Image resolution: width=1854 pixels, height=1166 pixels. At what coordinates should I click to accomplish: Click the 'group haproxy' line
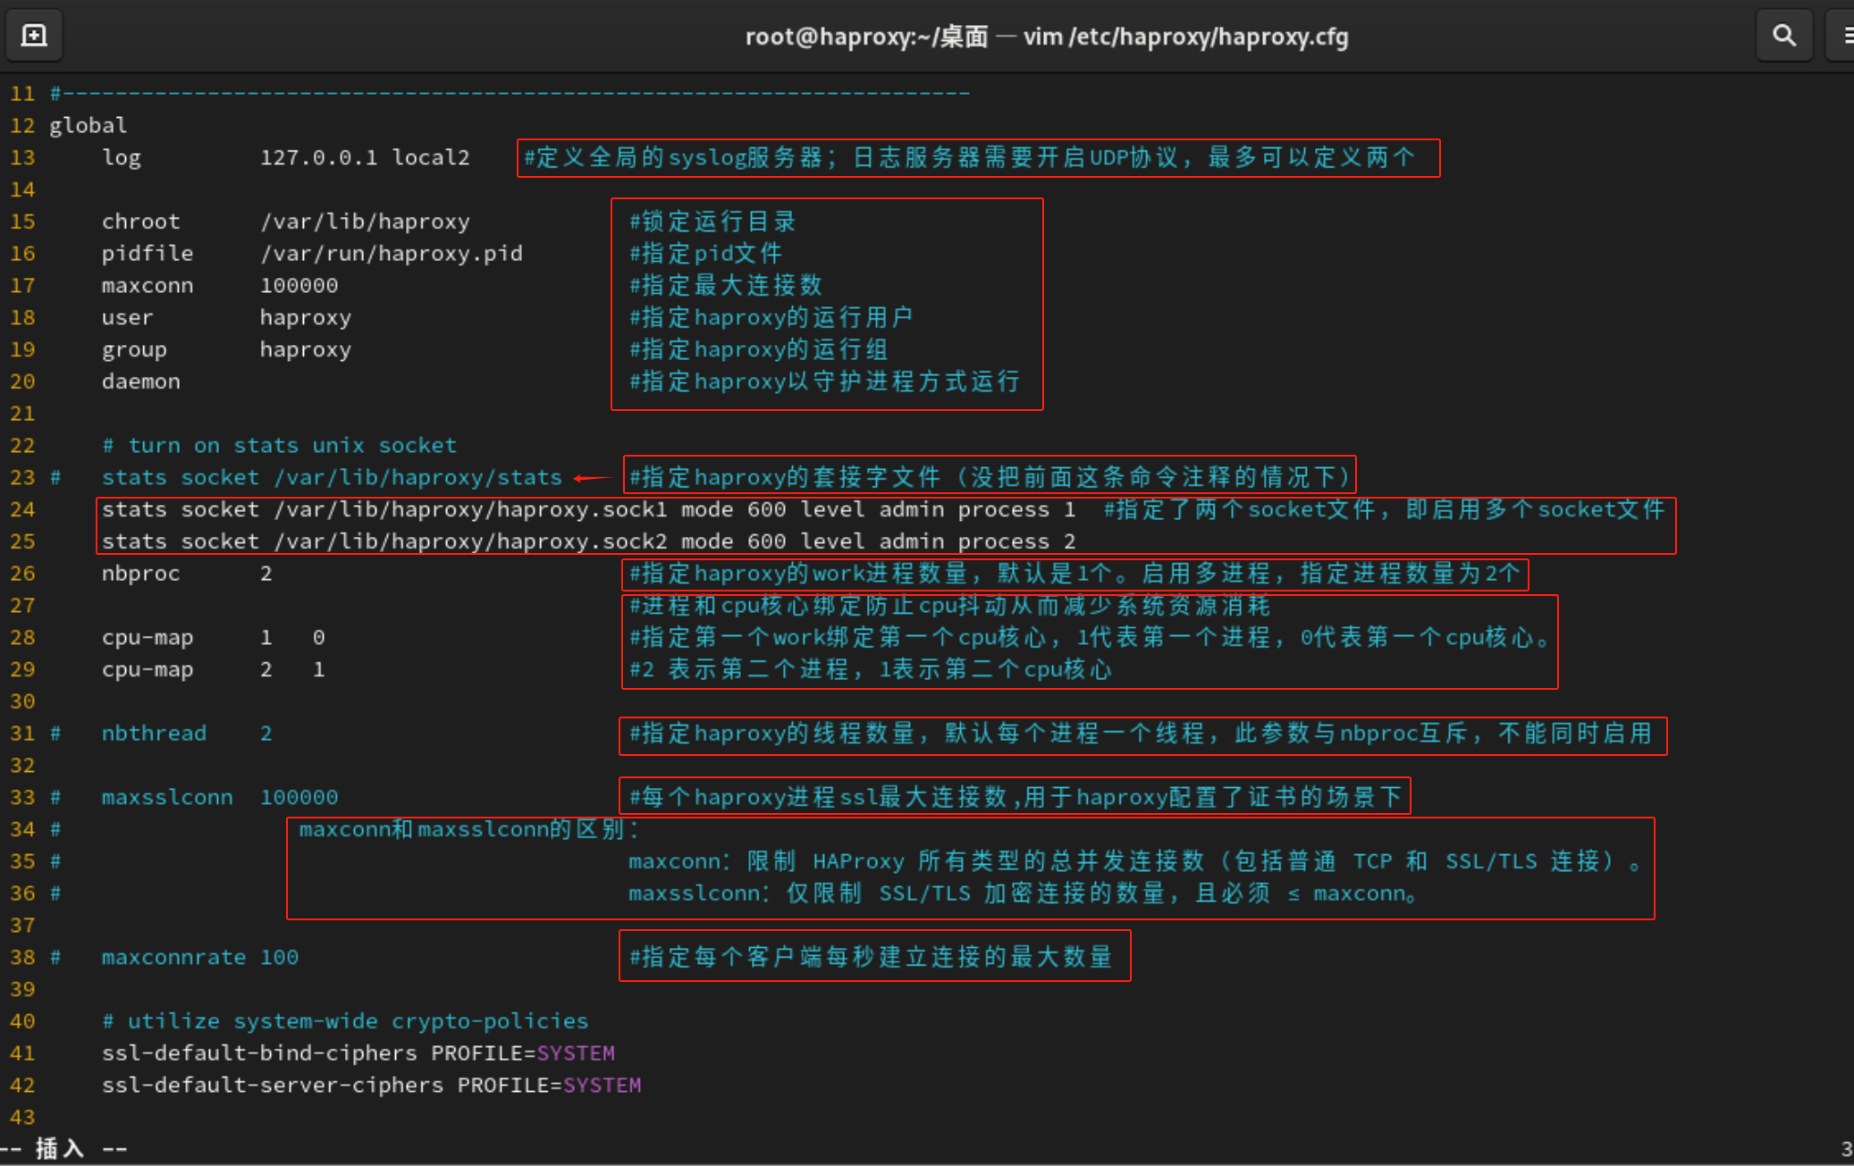227,350
